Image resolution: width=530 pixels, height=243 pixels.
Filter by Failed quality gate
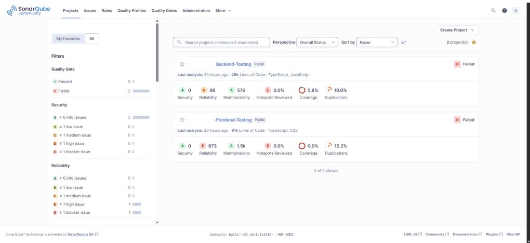(100, 91)
